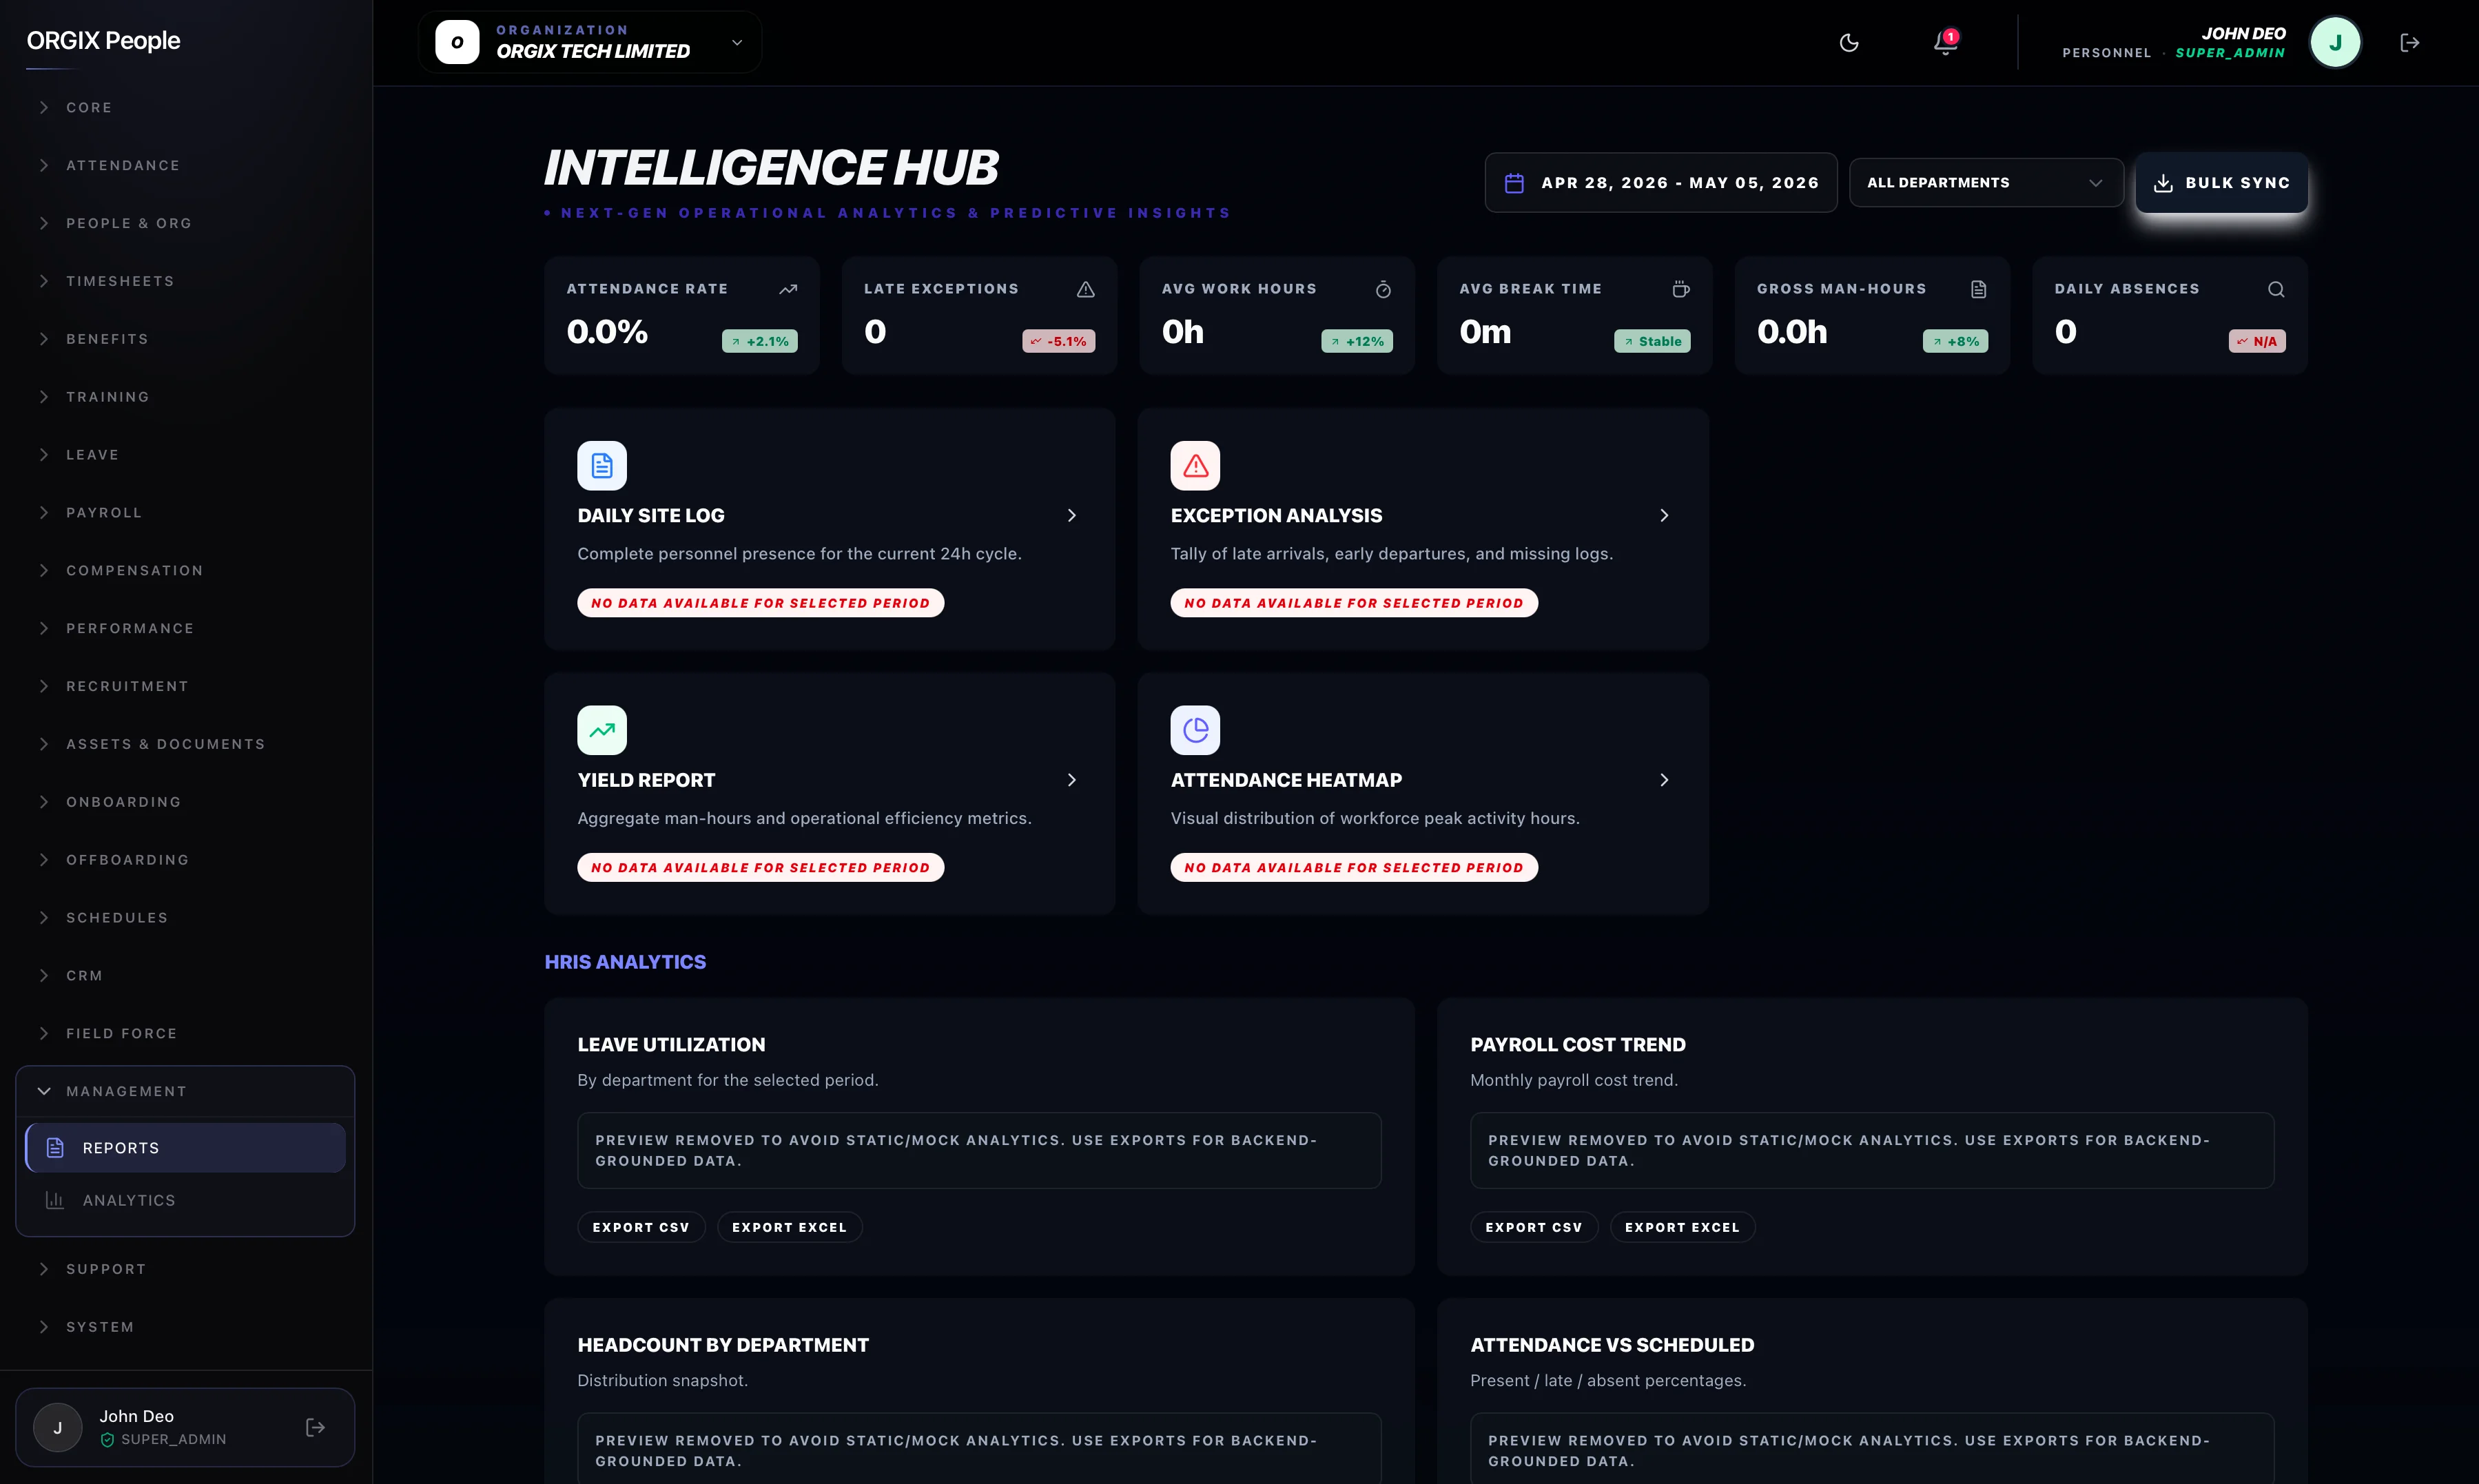Expand People & Org section
Screen dimensions: 2479x1484
click(x=186, y=223)
